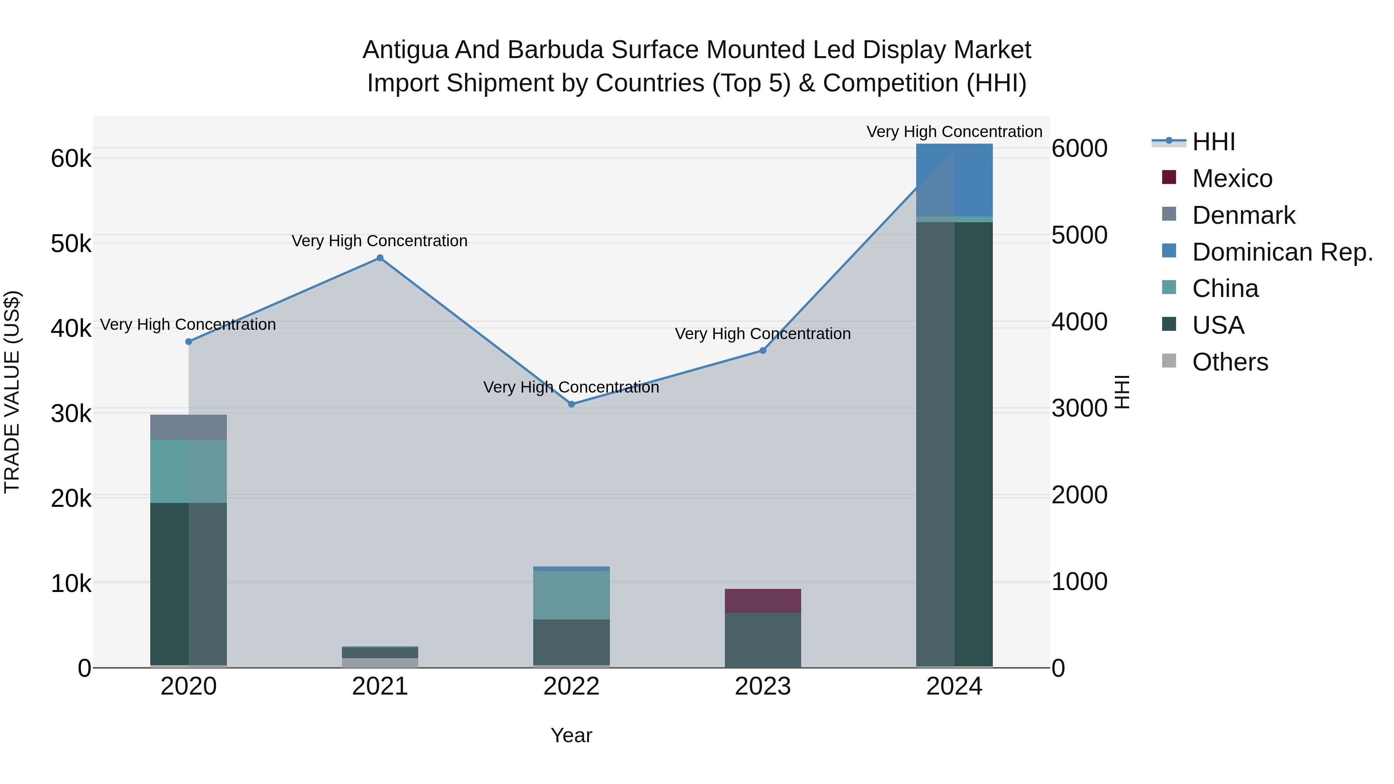The width and height of the screenshot is (1394, 784).
Task: Click the 2024 x-axis label
Action: [x=955, y=686]
